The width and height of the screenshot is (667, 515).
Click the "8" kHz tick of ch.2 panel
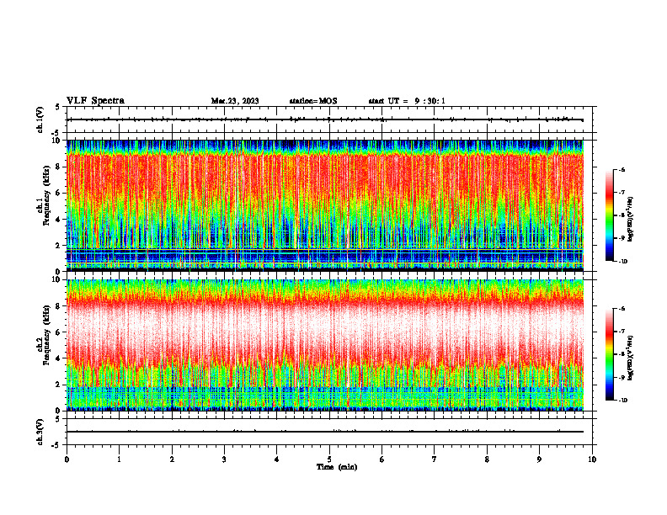(59, 306)
